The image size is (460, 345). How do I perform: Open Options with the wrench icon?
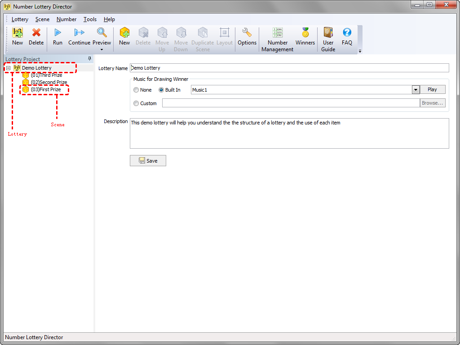pyautogui.click(x=247, y=33)
